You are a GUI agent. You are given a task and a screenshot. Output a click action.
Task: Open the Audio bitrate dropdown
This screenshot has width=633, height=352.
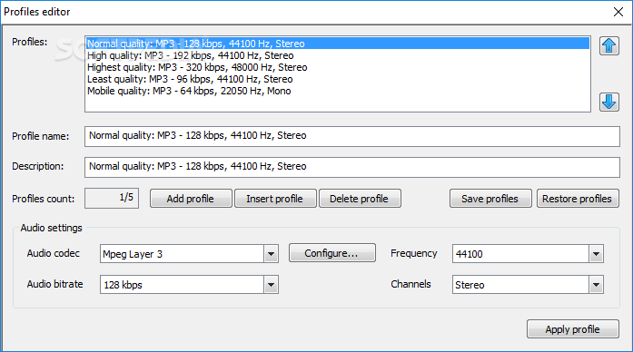click(x=271, y=285)
